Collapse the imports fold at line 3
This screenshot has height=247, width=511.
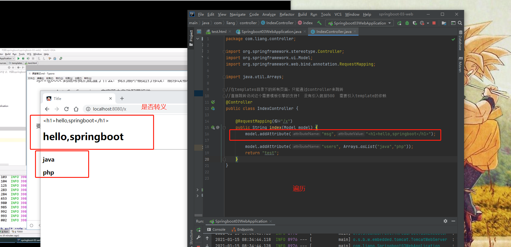tap(224, 52)
